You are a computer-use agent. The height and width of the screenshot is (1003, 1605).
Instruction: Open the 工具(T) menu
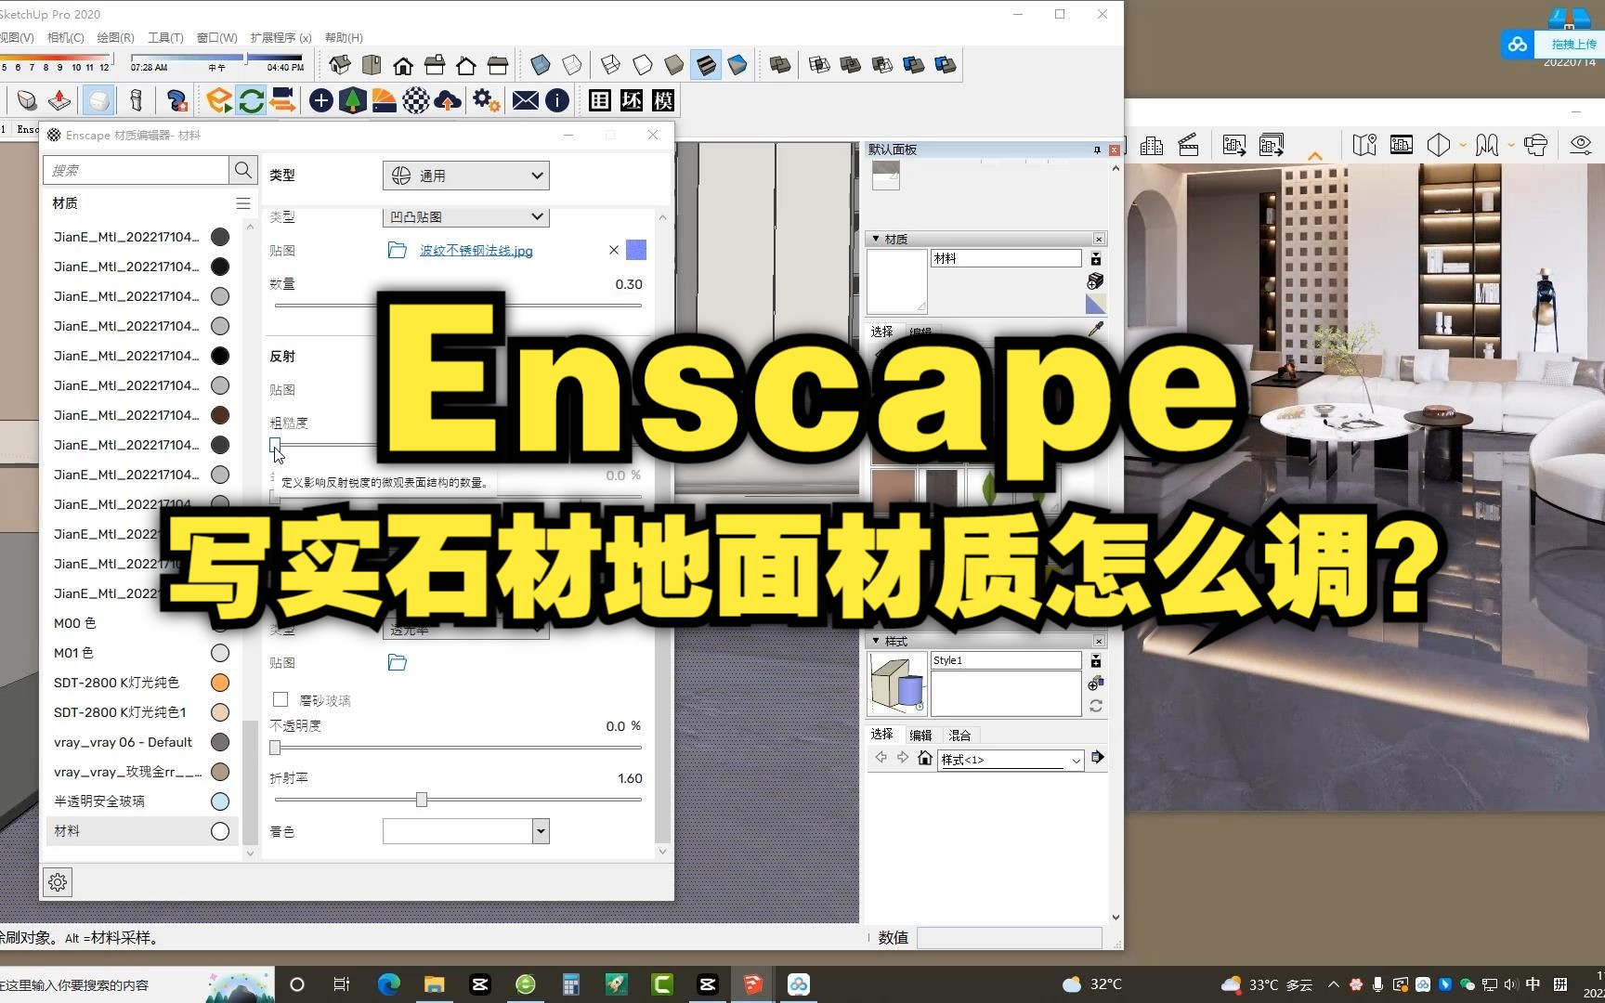pos(165,38)
